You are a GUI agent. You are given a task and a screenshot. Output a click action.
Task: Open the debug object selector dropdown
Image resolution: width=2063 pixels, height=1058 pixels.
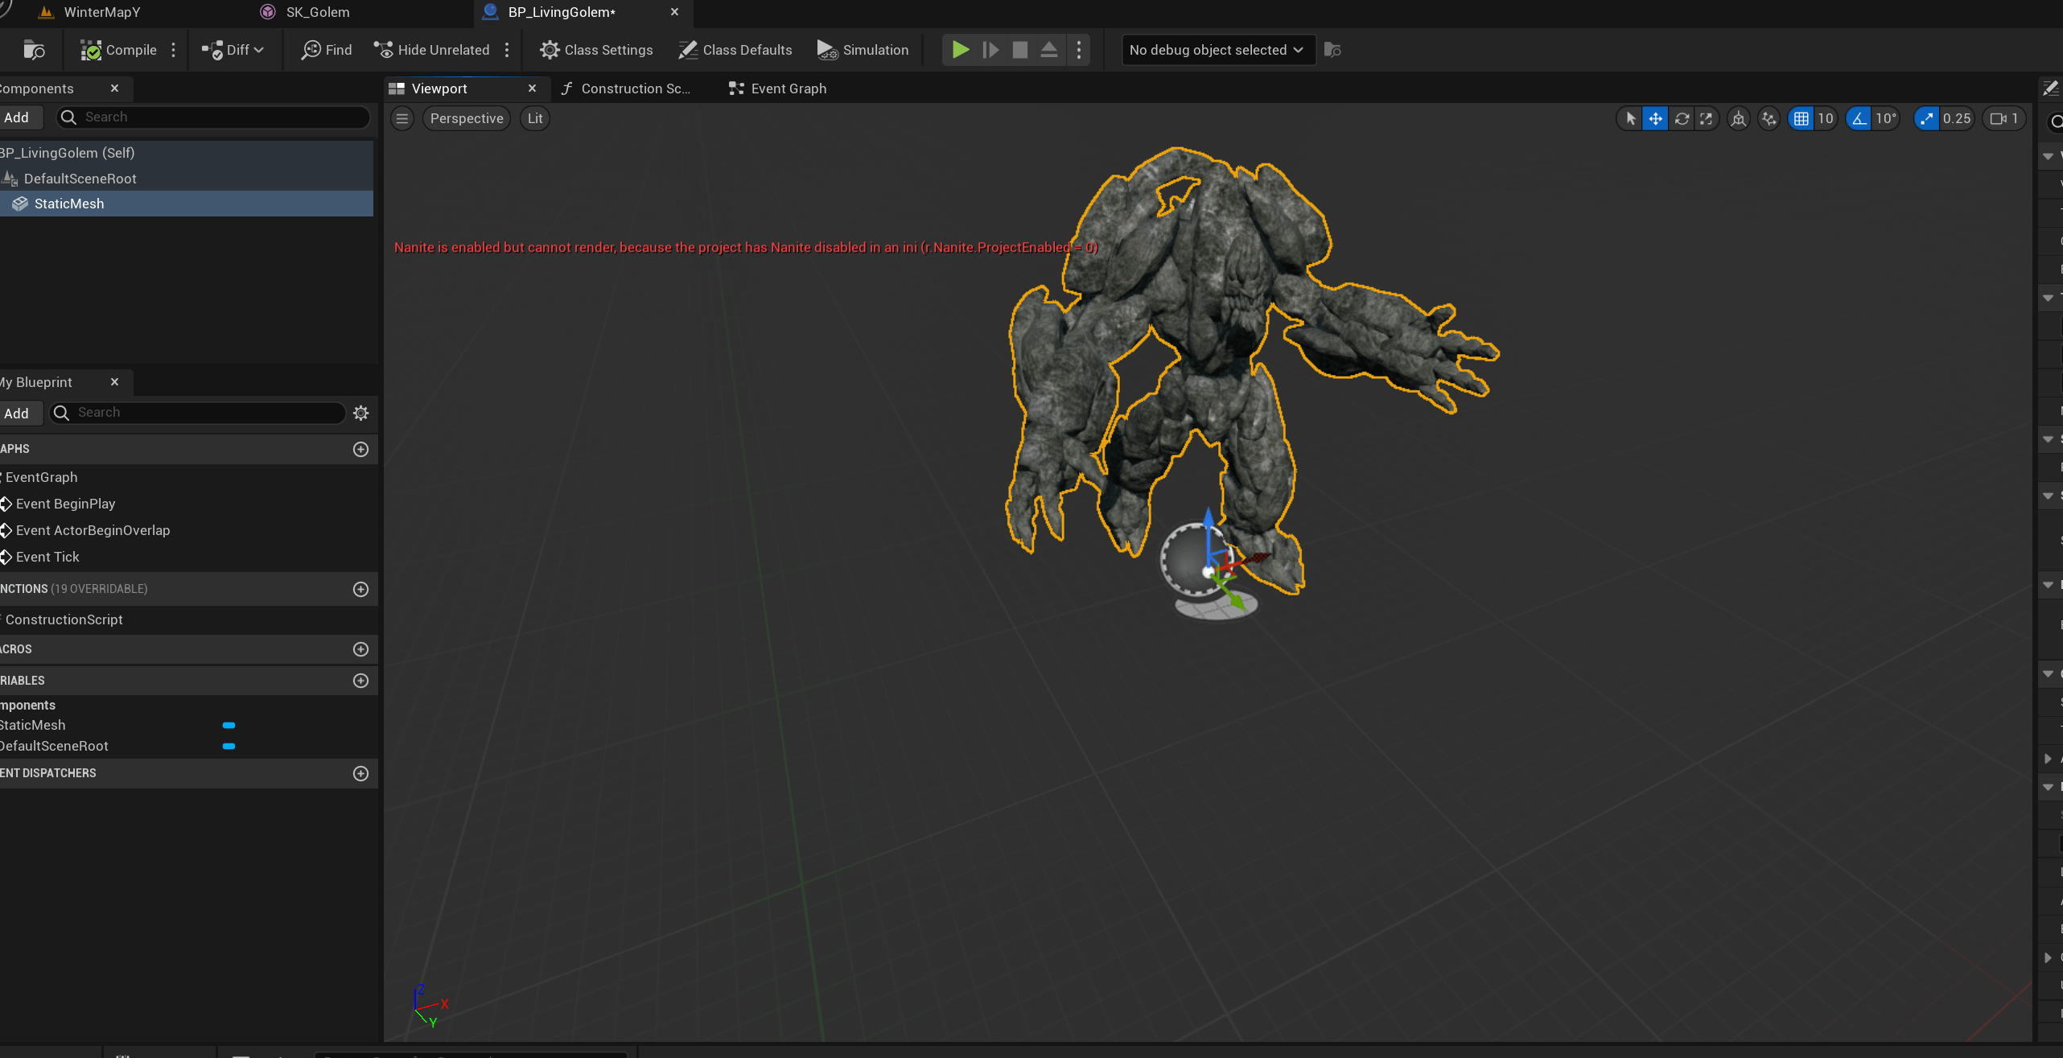(1218, 50)
